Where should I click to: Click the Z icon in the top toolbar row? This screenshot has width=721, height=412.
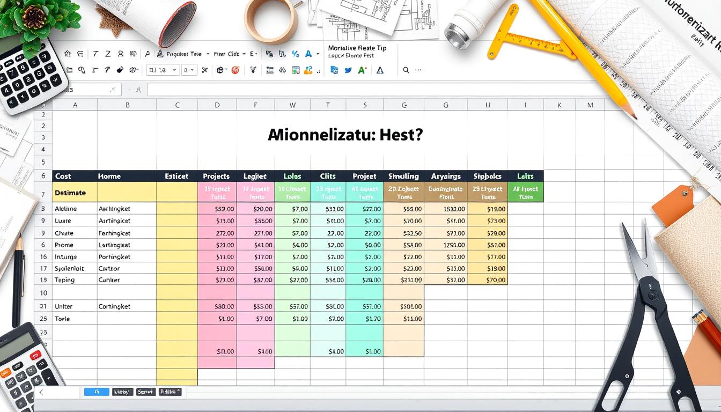click(x=107, y=54)
